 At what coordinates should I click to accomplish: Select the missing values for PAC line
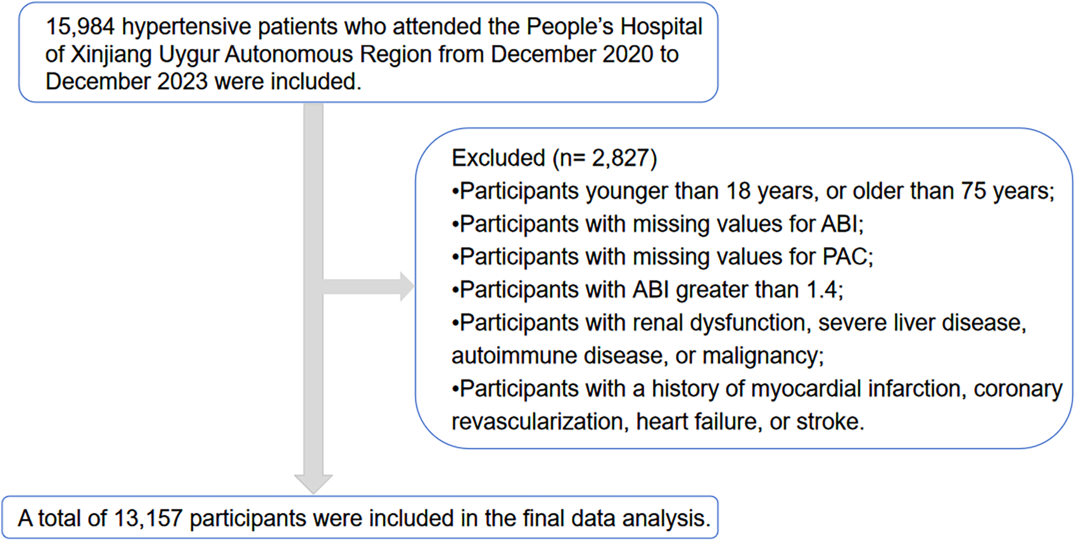[662, 257]
